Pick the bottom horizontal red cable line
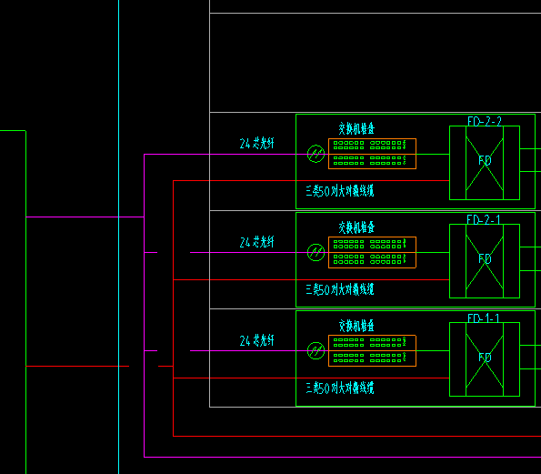Image resolution: width=541 pixels, height=474 pixels. tap(356, 436)
